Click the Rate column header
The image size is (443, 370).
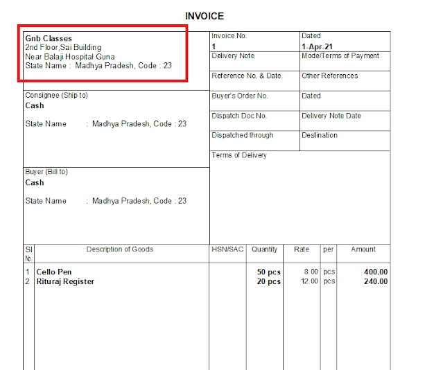302,249
